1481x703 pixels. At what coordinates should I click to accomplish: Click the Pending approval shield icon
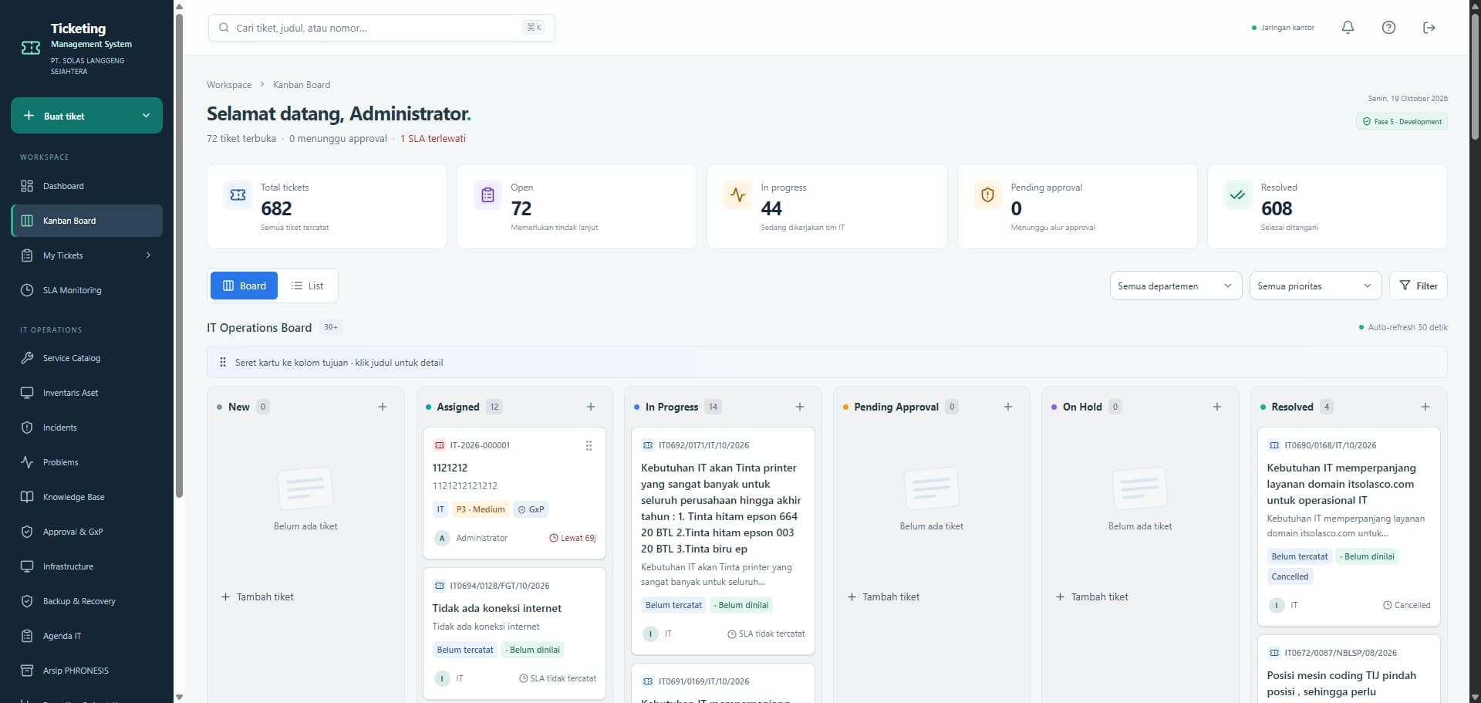click(x=987, y=195)
